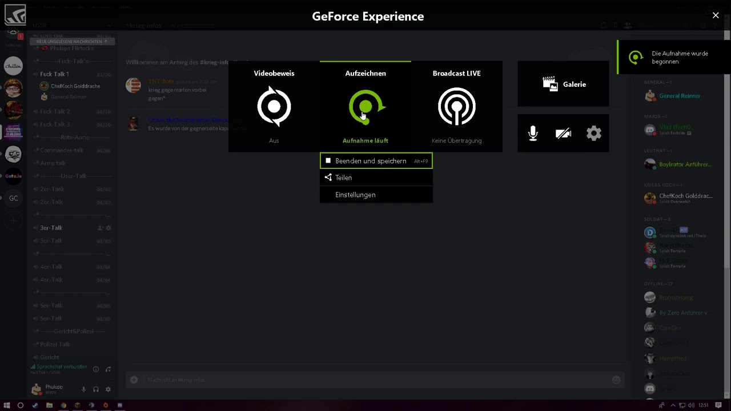
Task: Open Chrome from the taskbar
Action: point(63,405)
